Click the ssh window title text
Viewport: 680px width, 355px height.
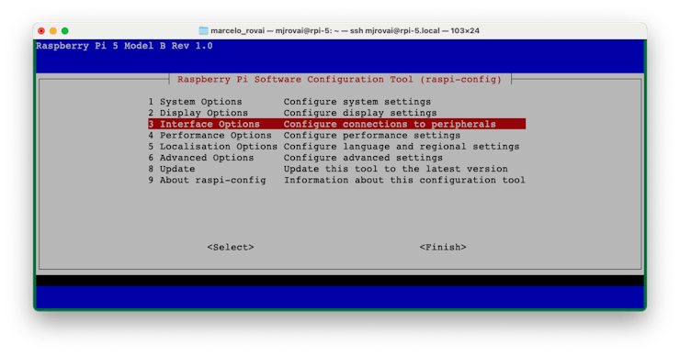click(x=345, y=31)
